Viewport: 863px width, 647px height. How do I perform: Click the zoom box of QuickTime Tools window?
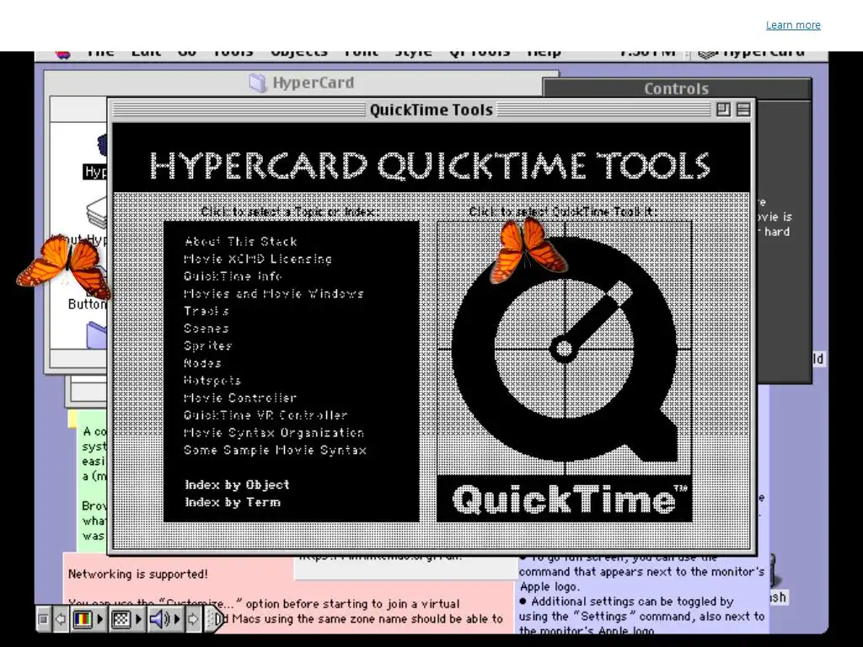(x=724, y=110)
